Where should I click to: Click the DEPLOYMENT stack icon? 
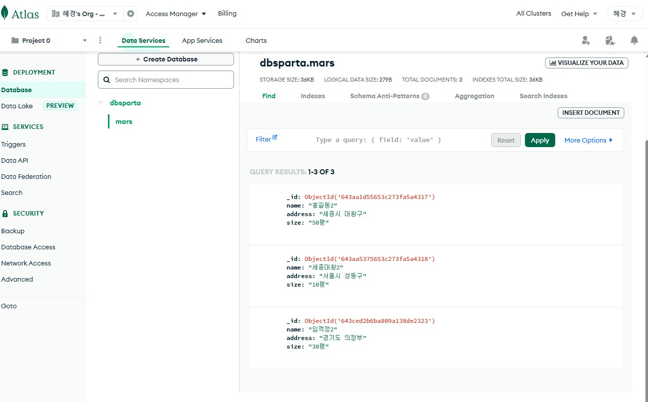point(6,72)
